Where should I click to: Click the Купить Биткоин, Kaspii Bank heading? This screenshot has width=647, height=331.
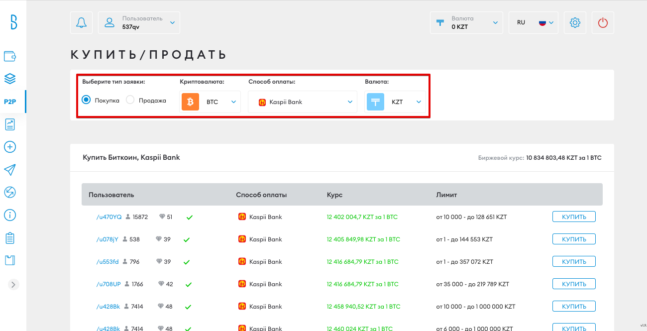pyautogui.click(x=131, y=157)
